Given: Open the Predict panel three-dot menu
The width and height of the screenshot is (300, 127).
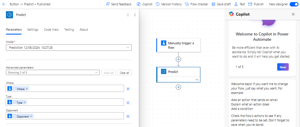Looking at the screenshot, I should click(128, 15).
